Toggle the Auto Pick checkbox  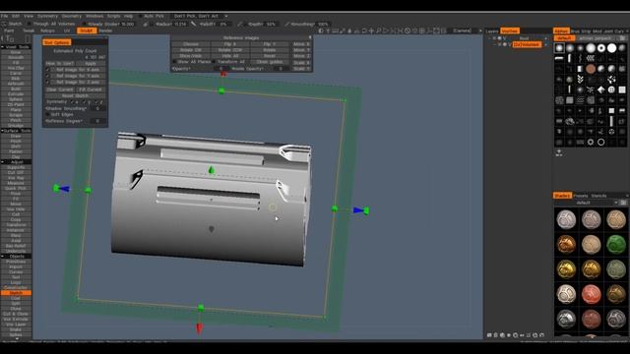(141, 16)
